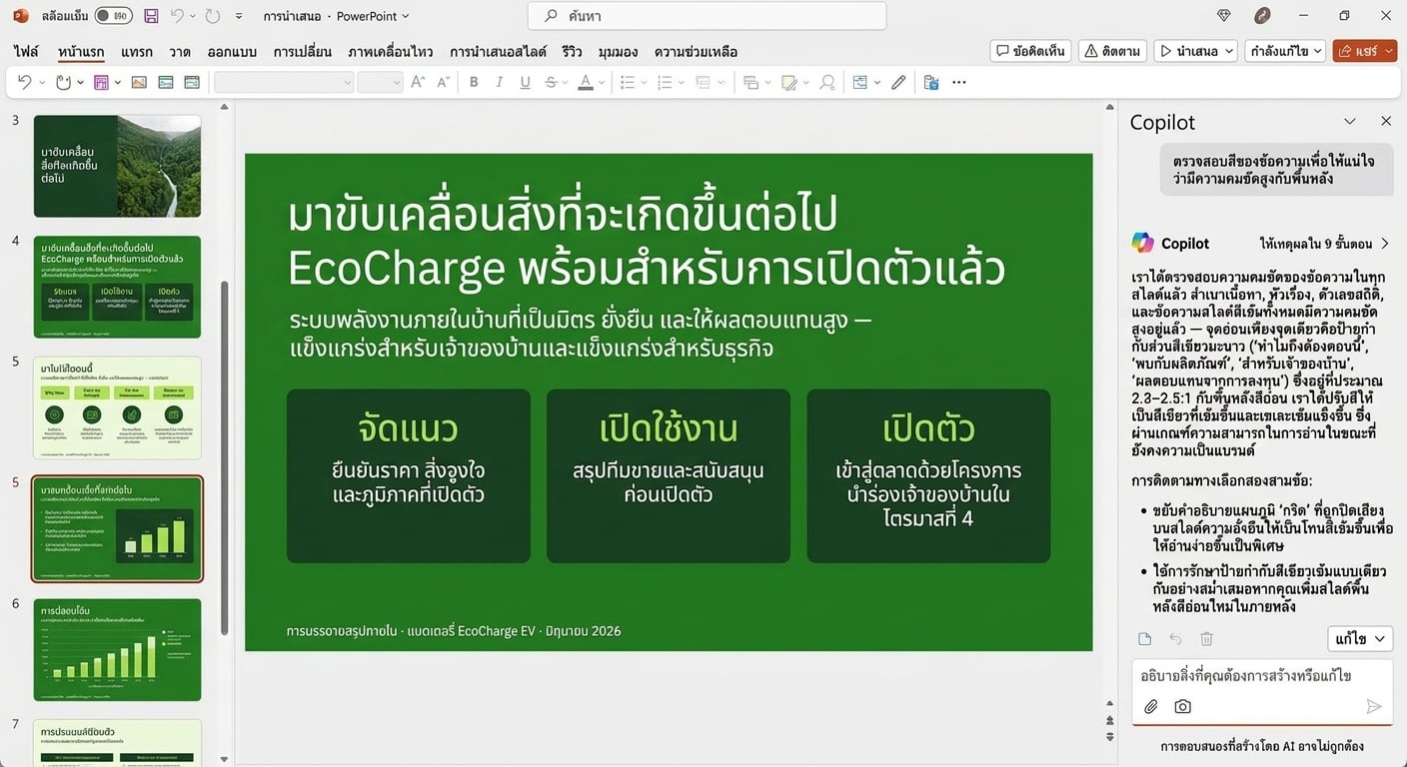Click the Undo arrow in the title bar
Image resolution: width=1407 pixels, height=767 pixels.
177,16
